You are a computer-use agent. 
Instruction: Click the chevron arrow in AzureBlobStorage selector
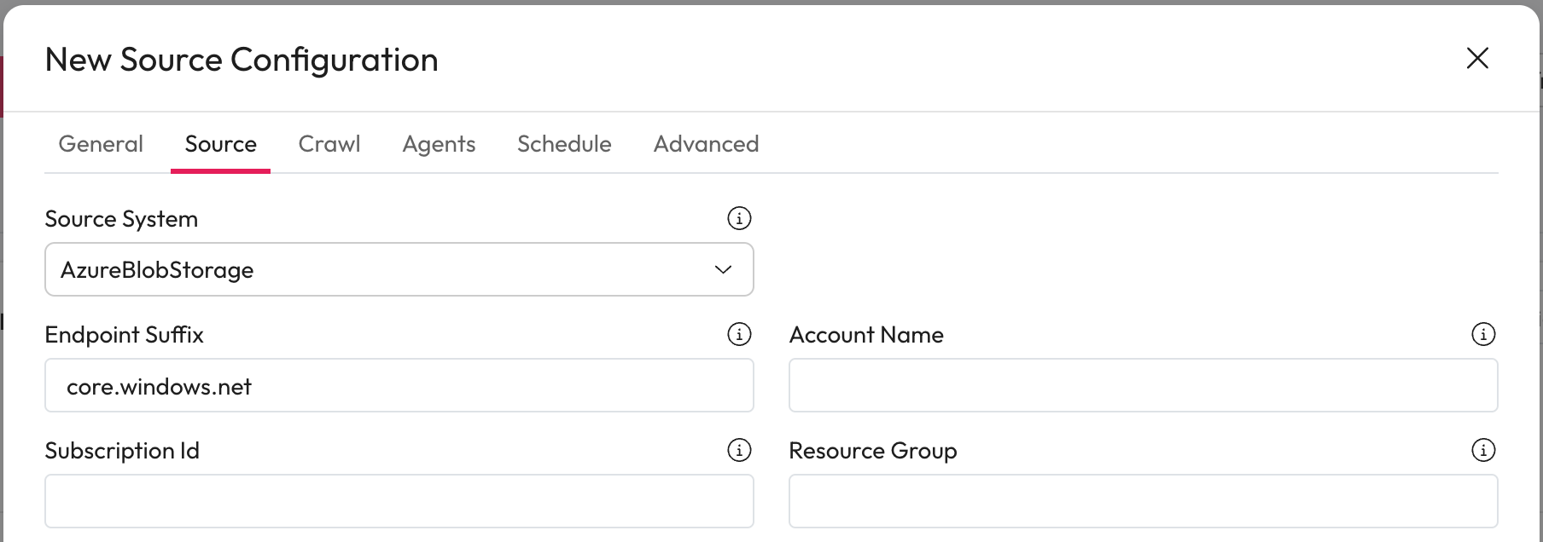coord(723,270)
